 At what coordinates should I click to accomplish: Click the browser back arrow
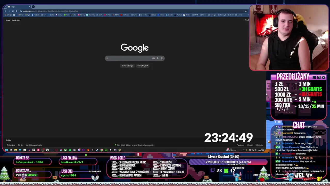point(5,11)
